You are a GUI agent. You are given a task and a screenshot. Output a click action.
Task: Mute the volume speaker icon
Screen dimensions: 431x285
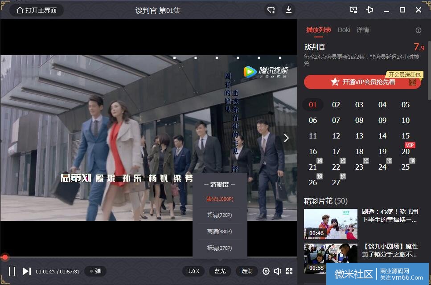[x=278, y=271]
